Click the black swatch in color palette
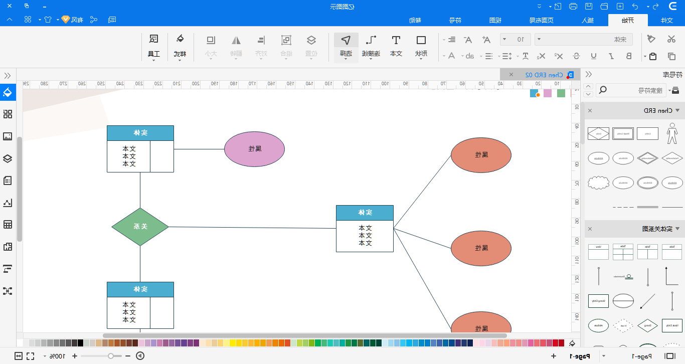Viewport: 685px width, 364px height. 80,343
